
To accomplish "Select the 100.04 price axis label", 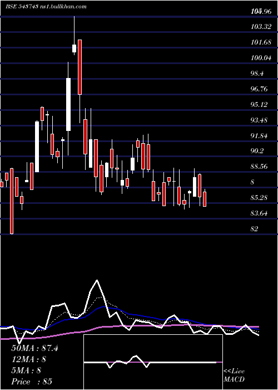I will [x=261, y=58].
